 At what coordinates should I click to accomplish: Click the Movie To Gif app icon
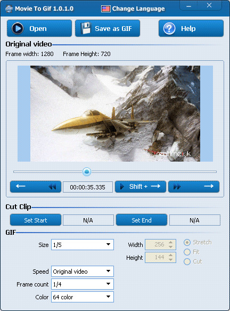click(9, 9)
